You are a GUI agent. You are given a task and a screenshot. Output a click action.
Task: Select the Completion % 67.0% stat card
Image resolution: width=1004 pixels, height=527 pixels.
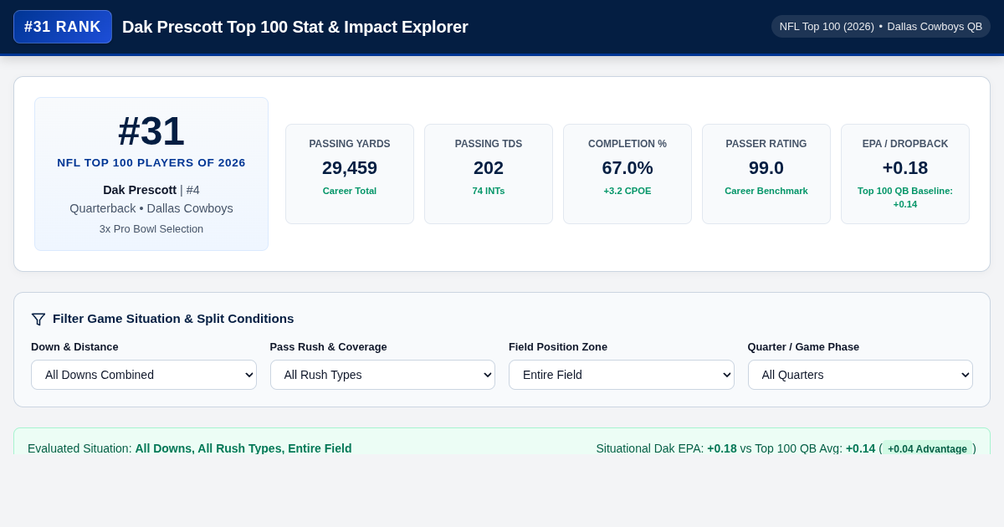click(627, 174)
